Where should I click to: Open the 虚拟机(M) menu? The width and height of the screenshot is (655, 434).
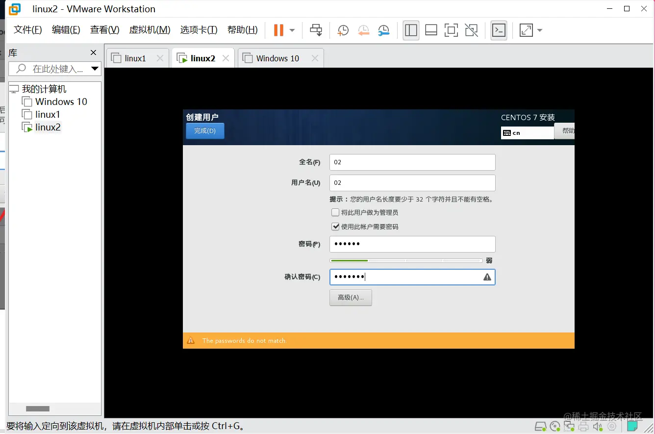(x=150, y=29)
